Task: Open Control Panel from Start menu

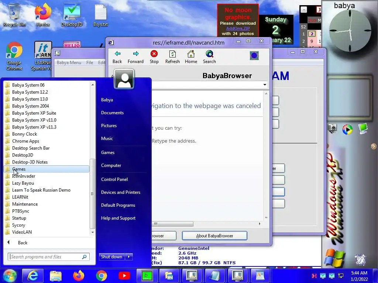Action: (114, 179)
